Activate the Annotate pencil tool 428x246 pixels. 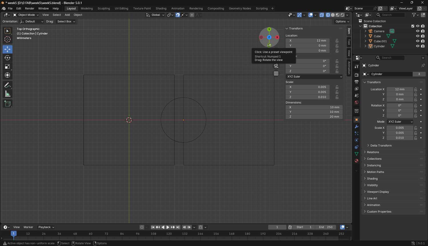7,85
